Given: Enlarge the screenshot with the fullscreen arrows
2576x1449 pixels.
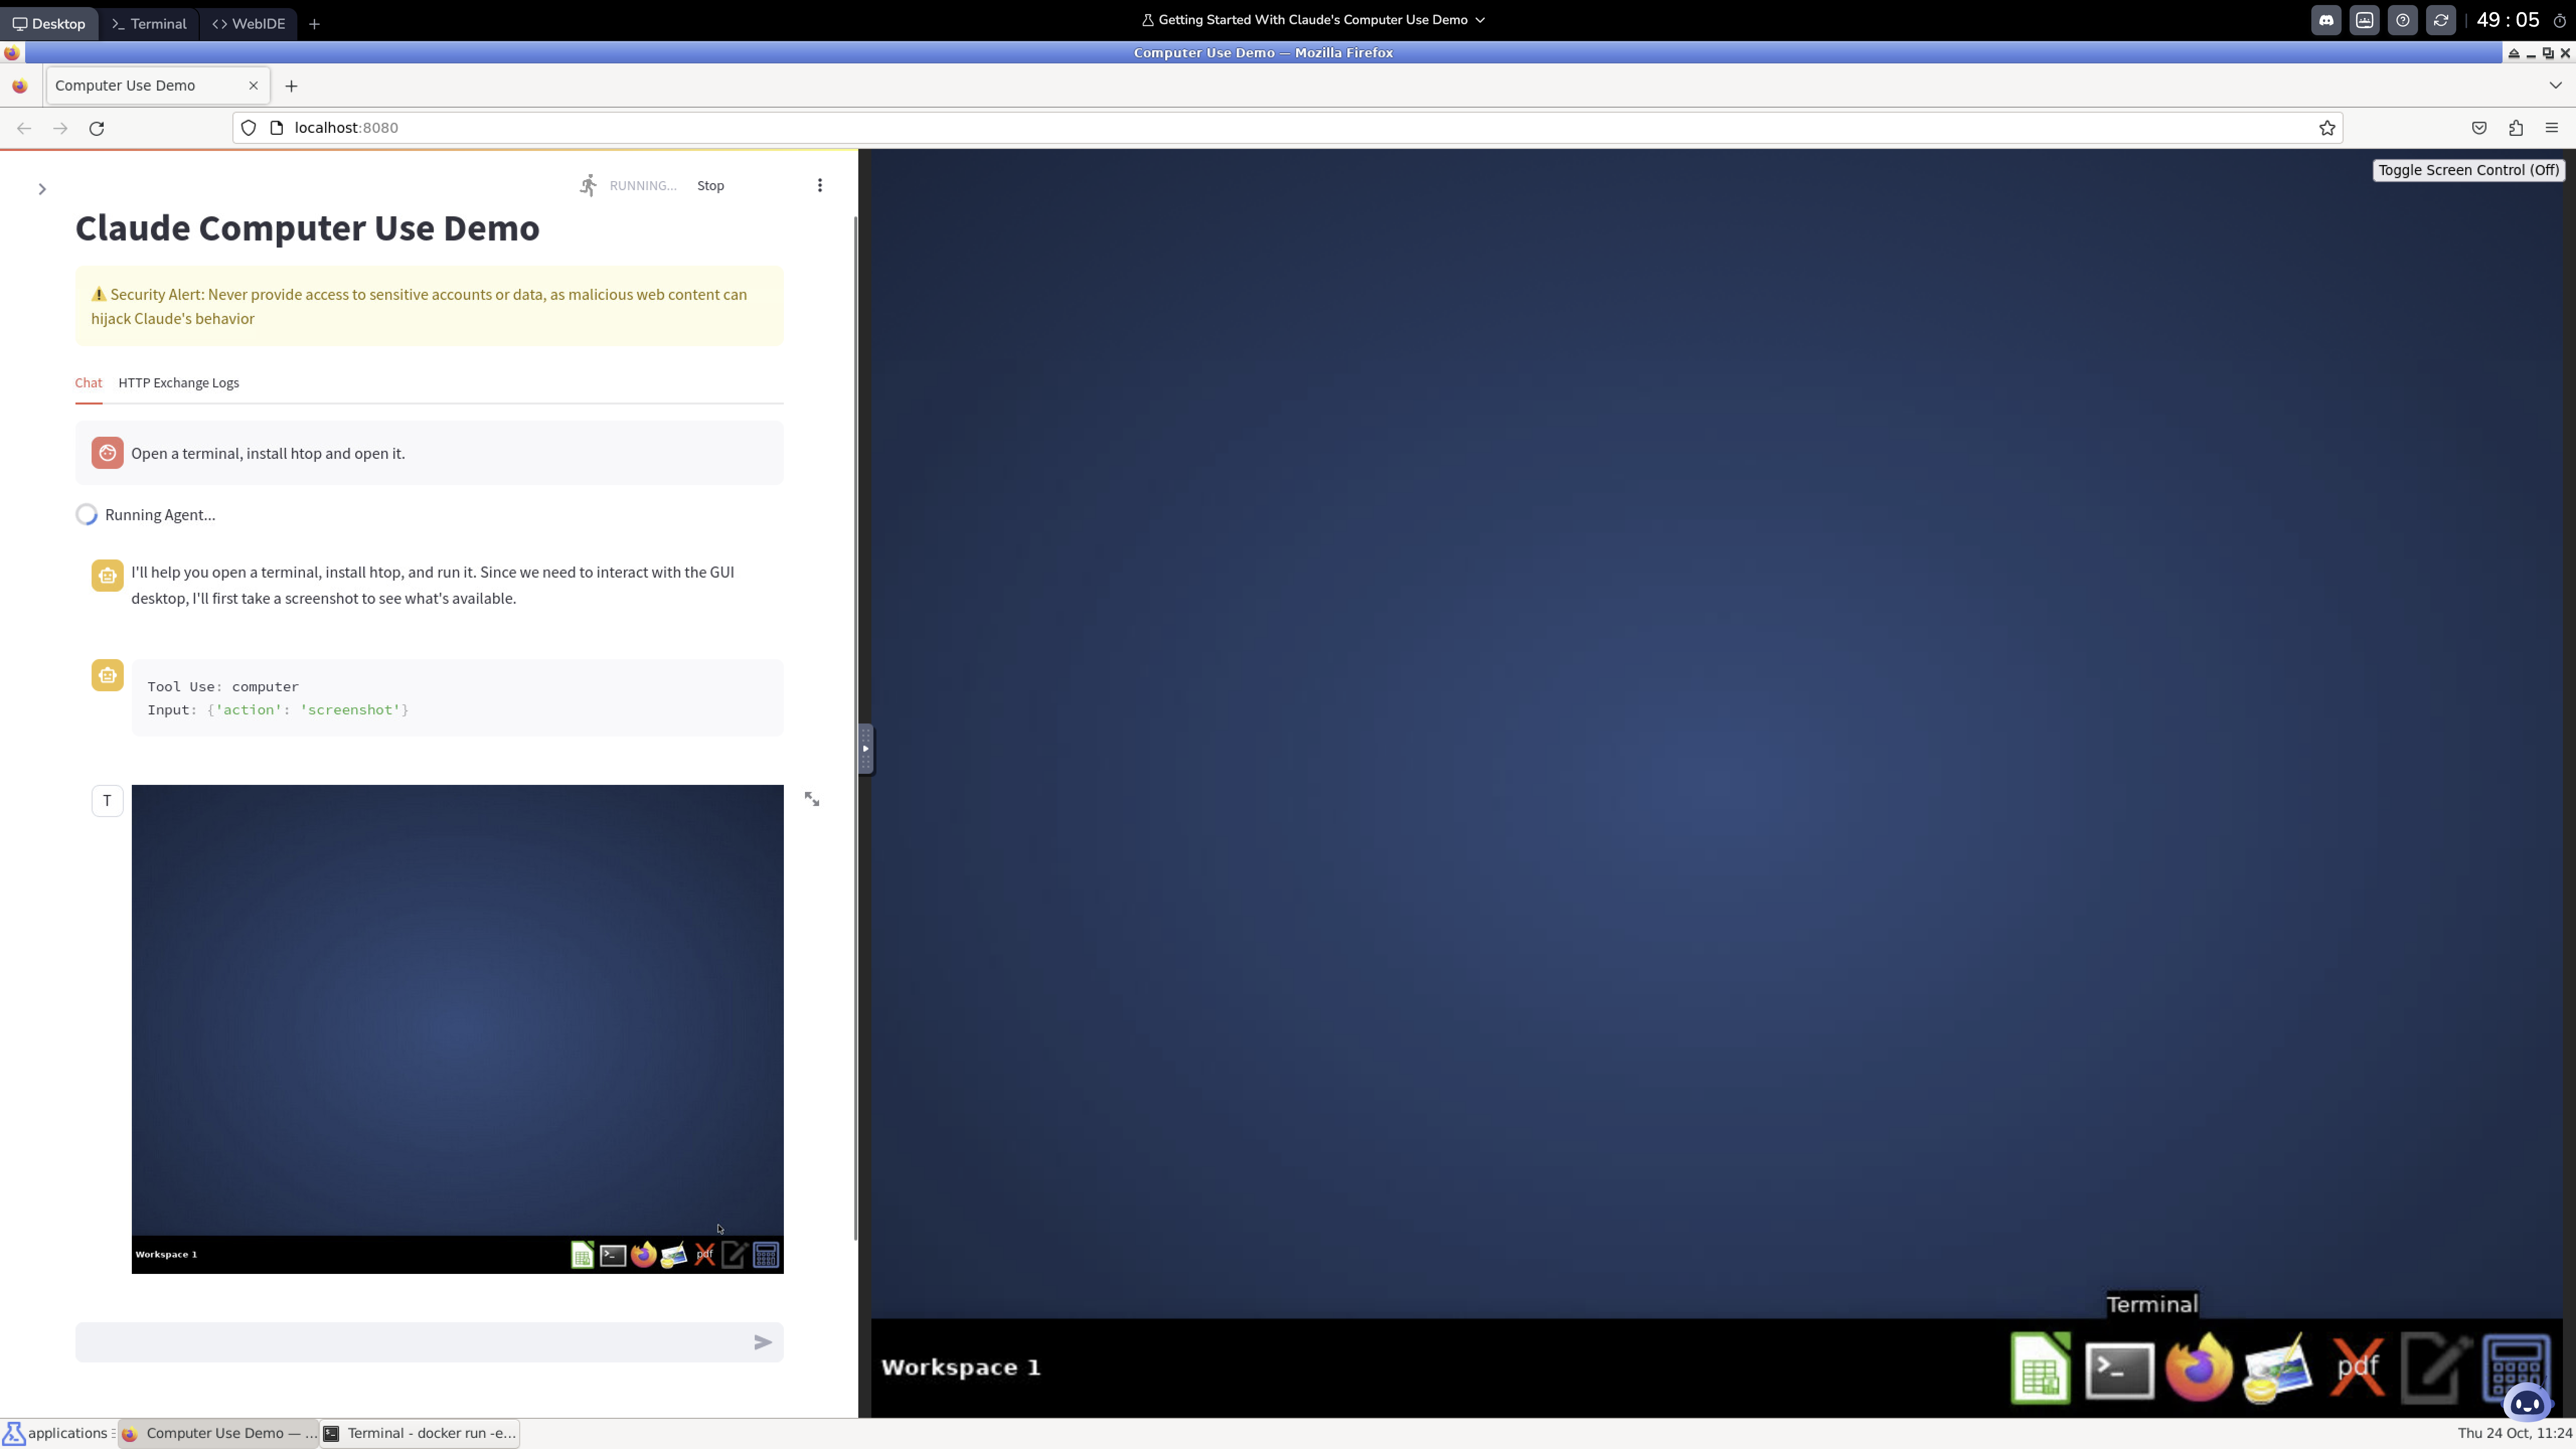Looking at the screenshot, I should [812, 799].
